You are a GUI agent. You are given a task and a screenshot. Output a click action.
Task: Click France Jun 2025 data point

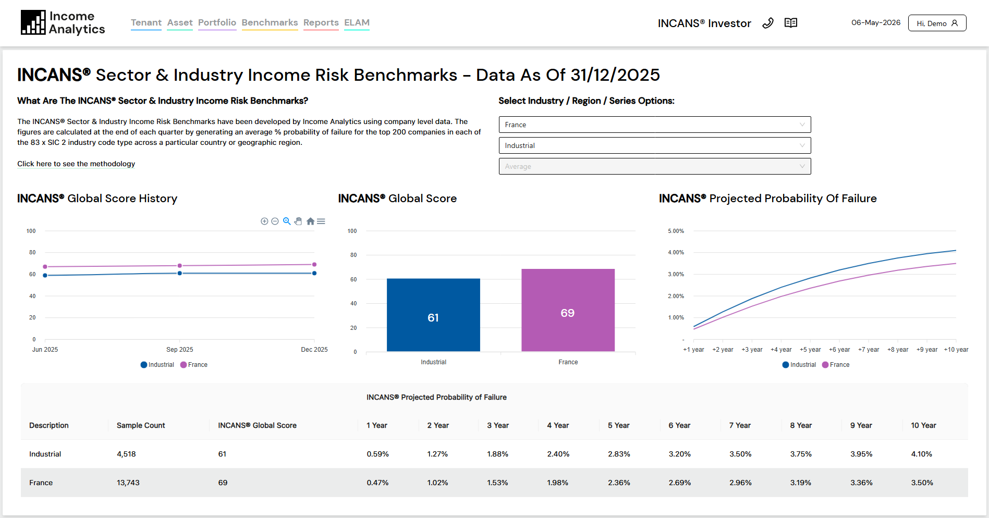(45, 267)
